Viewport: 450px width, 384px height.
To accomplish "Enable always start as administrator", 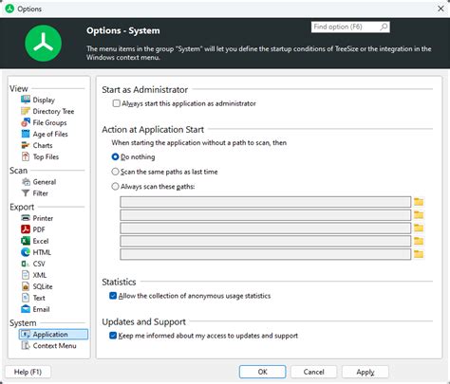I will pos(117,103).
